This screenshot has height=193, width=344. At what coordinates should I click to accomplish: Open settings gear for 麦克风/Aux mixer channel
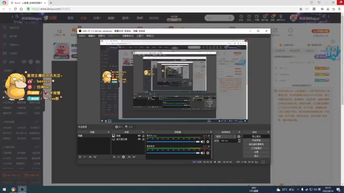[x=208, y=142]
